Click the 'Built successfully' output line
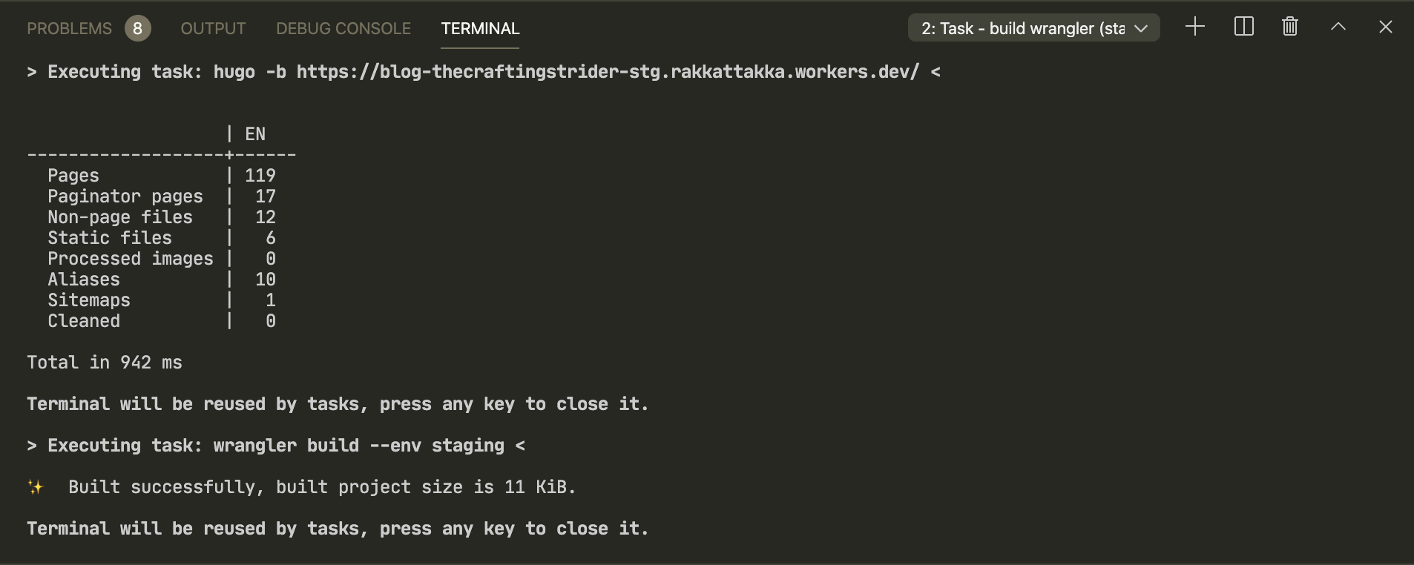Image resolution: width=1414 pixels, height=565 pixels. [x=322, y=487]
